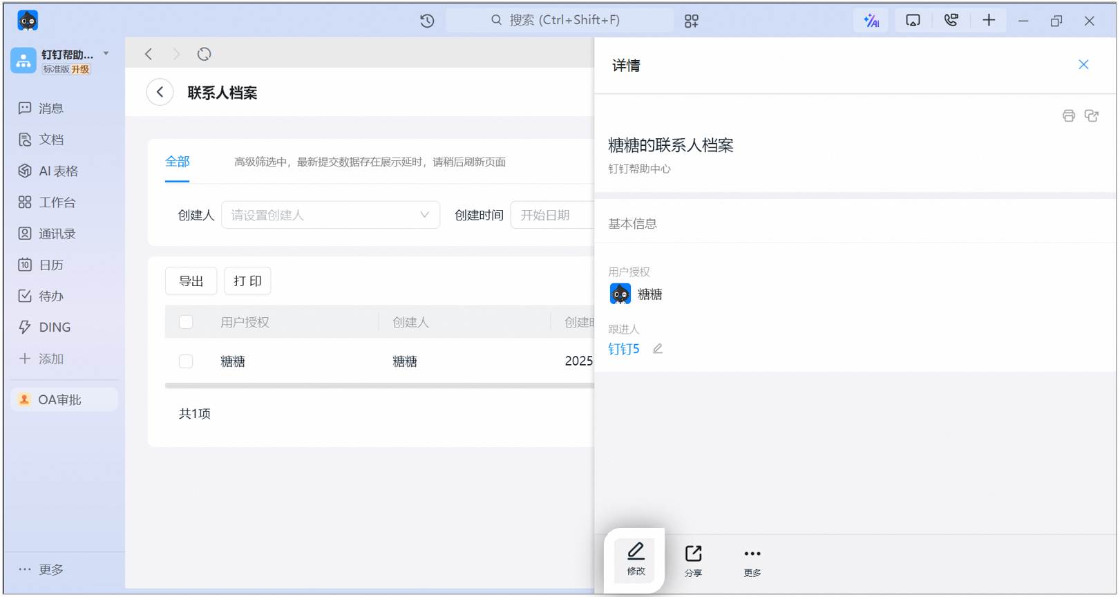Expand the 创建人 dropdown
The height and width of the screenshot is (597, 1120).
tap(330, 215)
